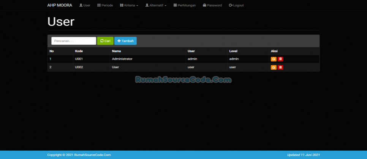Image resolution: width=367 pixels, height=159 pixels.
Task: Click the Kode column header
Action: click(79, 51)
